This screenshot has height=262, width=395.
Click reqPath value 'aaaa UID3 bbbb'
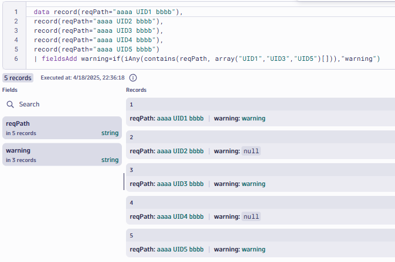(x=180, y=184)
